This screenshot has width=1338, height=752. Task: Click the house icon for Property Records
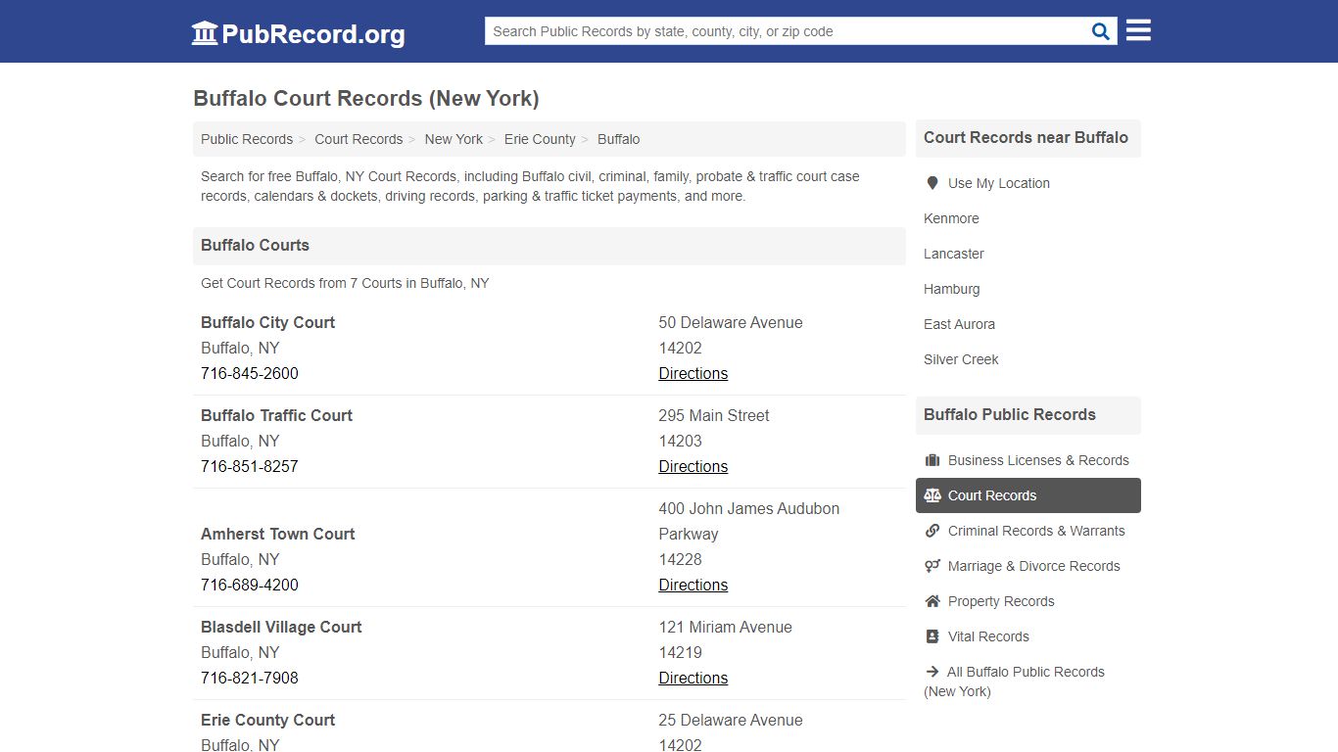click(932, 601)
